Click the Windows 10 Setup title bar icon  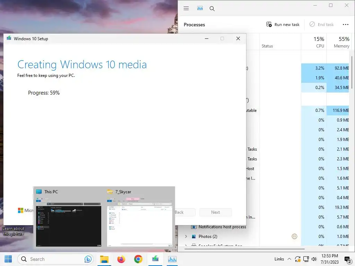pos(9,38)
